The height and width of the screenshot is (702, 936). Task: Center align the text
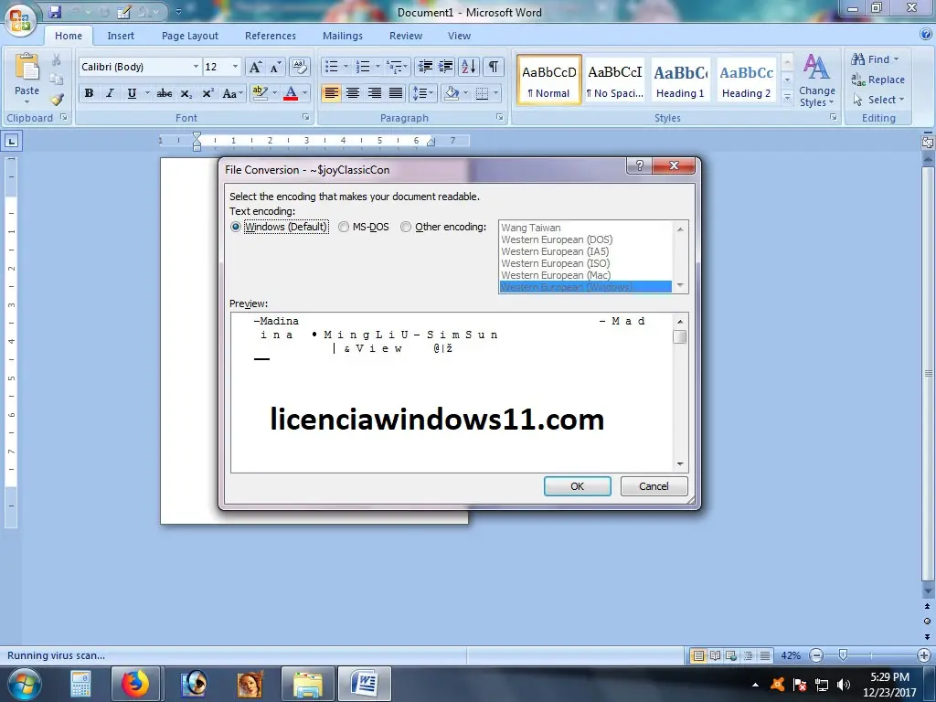pos(353,93)
